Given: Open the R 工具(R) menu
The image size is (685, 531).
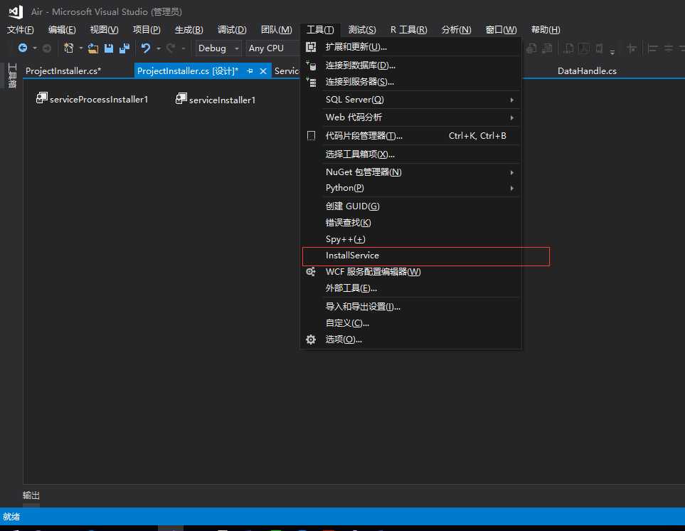Looking at the screenshot, I should [x=409, y=30].
